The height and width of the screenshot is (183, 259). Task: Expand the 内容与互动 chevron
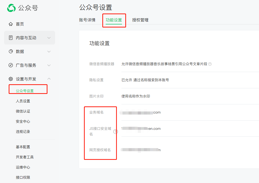[49, 38]
